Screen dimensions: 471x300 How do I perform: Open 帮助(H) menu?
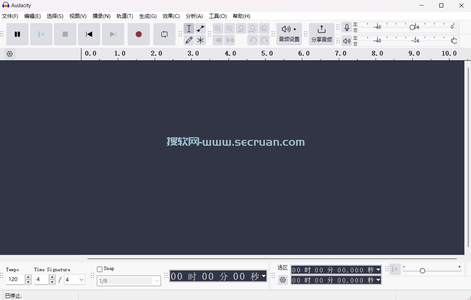[x=241, y=16]
